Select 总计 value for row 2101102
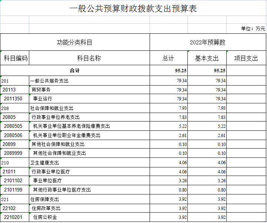This screenshot has height=223, width=267. click(x=168, y=180)
